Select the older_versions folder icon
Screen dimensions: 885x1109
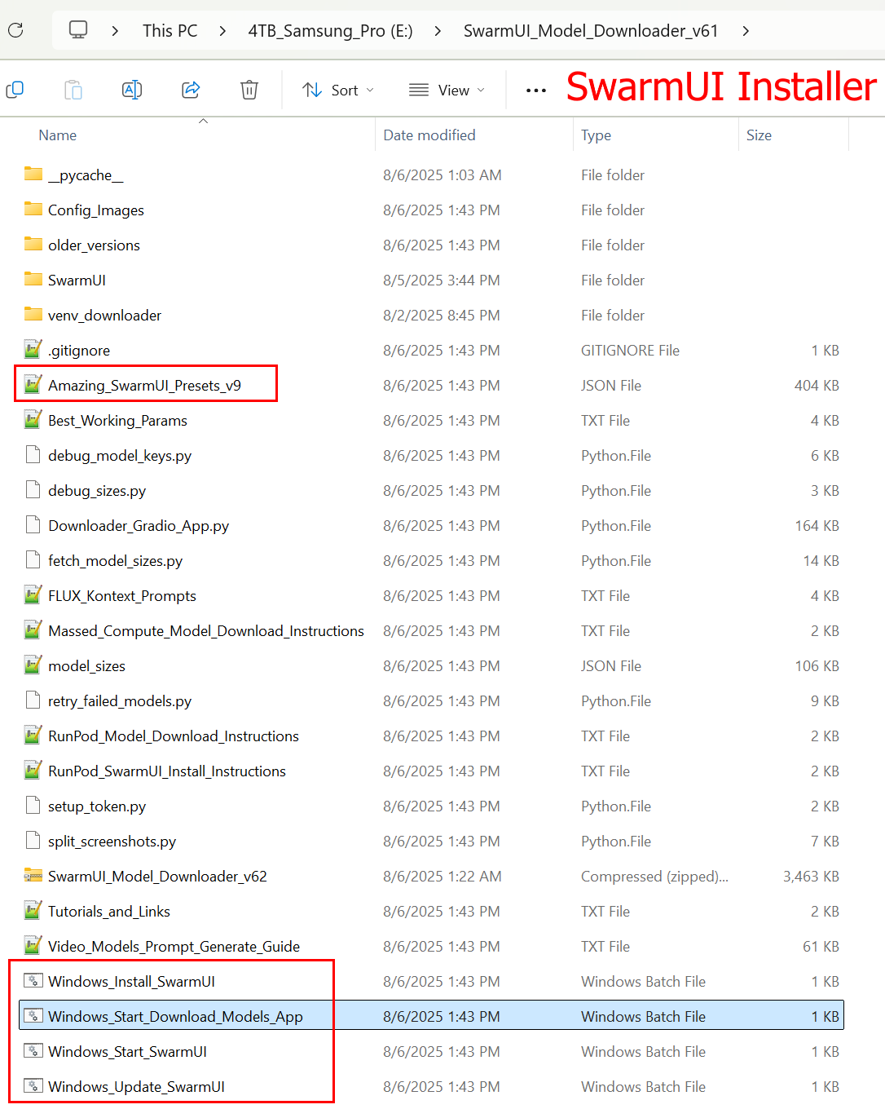33,245
